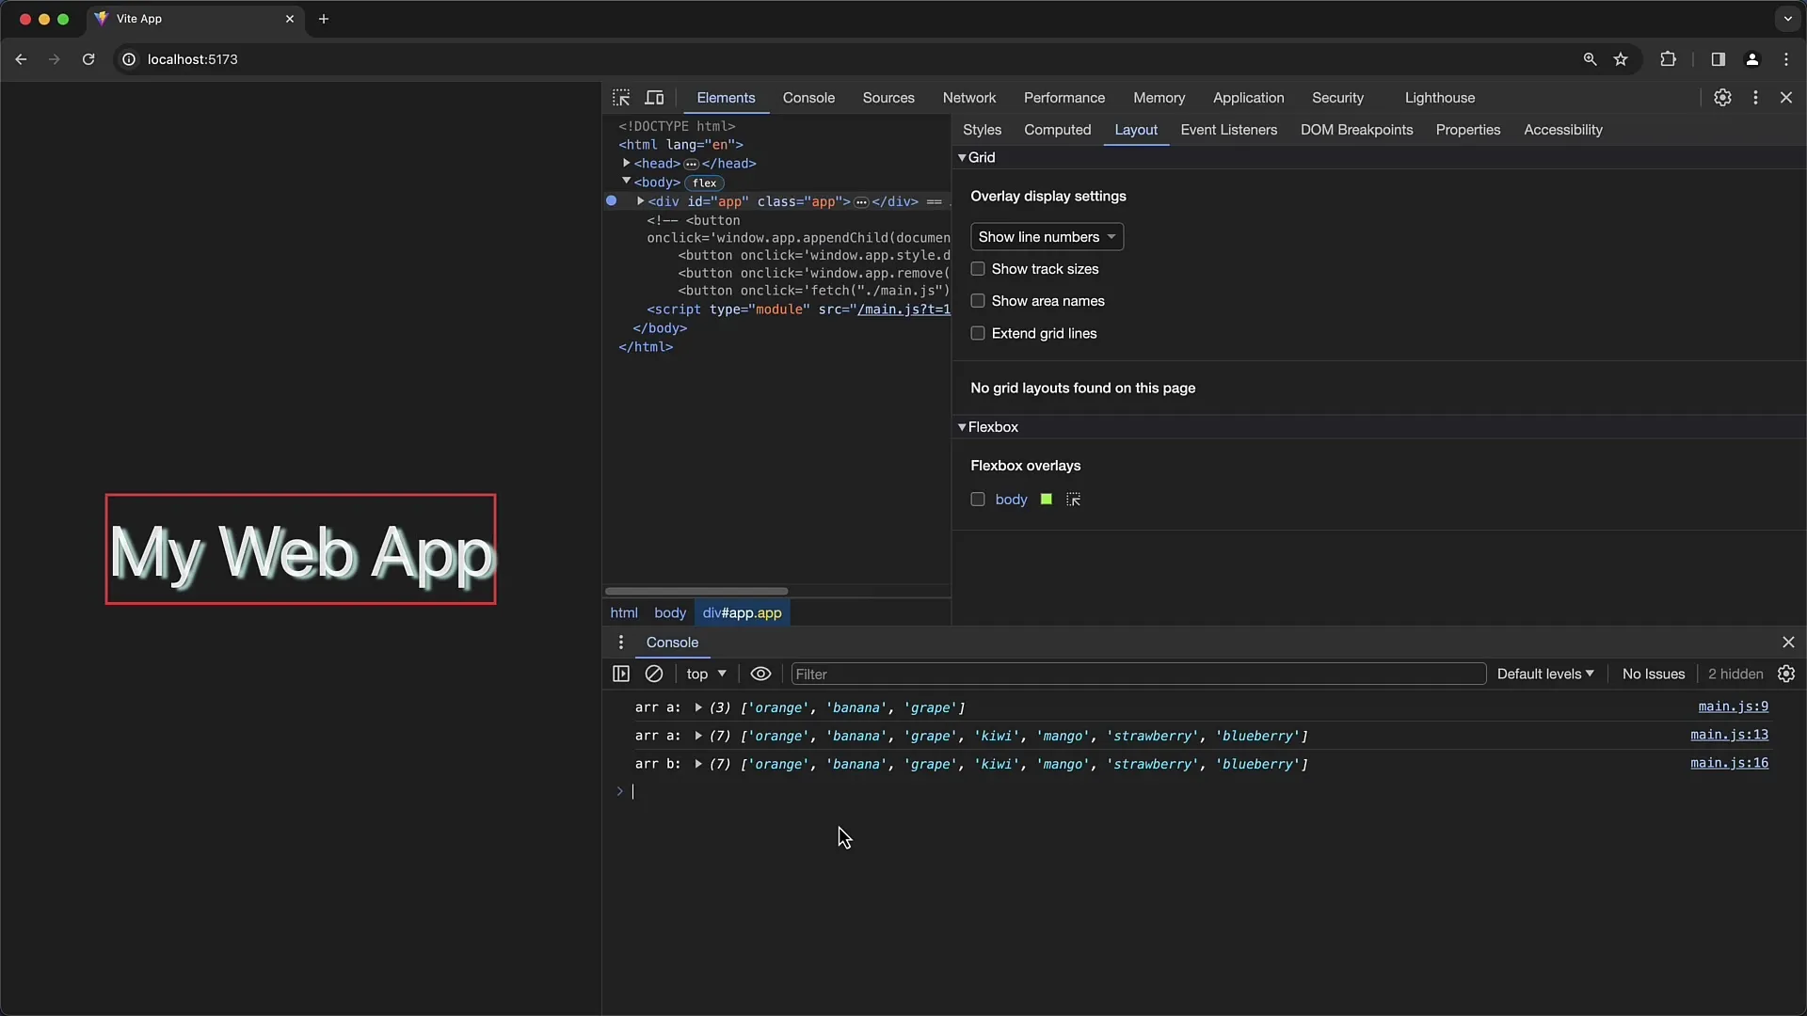This screenshot has height=1016, width=1807.
Task: Click the zoom magnifier in the address bar
Action: [x=1590, y=59]
